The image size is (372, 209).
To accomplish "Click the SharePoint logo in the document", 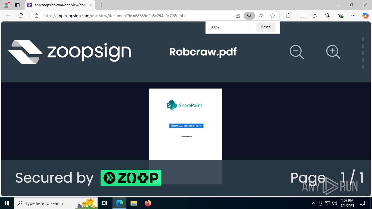I will 185,105.
